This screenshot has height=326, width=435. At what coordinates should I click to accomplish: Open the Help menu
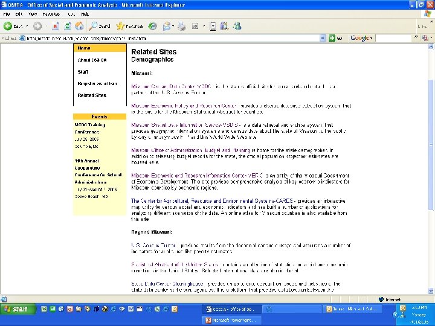coord(85,14)
